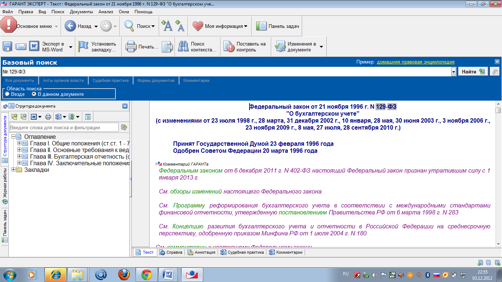Open the search query history dropdown

453,72
